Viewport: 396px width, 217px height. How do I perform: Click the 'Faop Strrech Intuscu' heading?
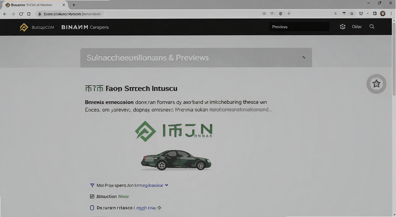click(x=142, y=89)
